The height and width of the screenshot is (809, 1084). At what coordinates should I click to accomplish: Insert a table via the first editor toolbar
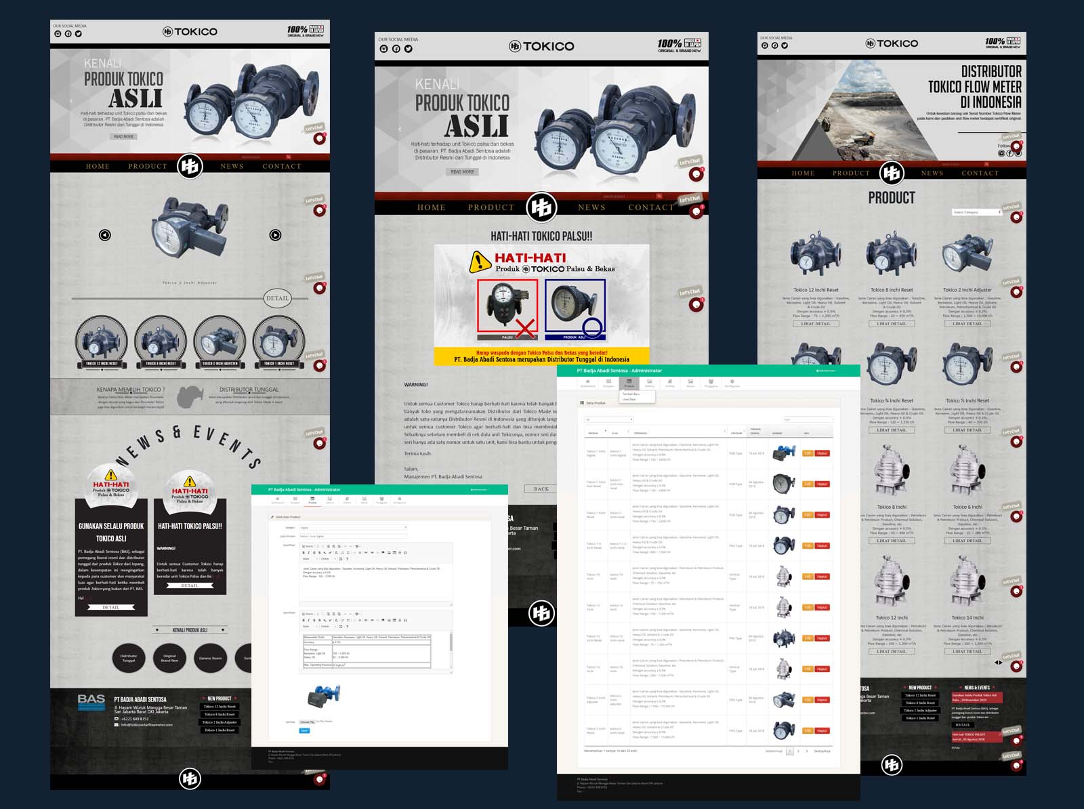tap(394, 553)
